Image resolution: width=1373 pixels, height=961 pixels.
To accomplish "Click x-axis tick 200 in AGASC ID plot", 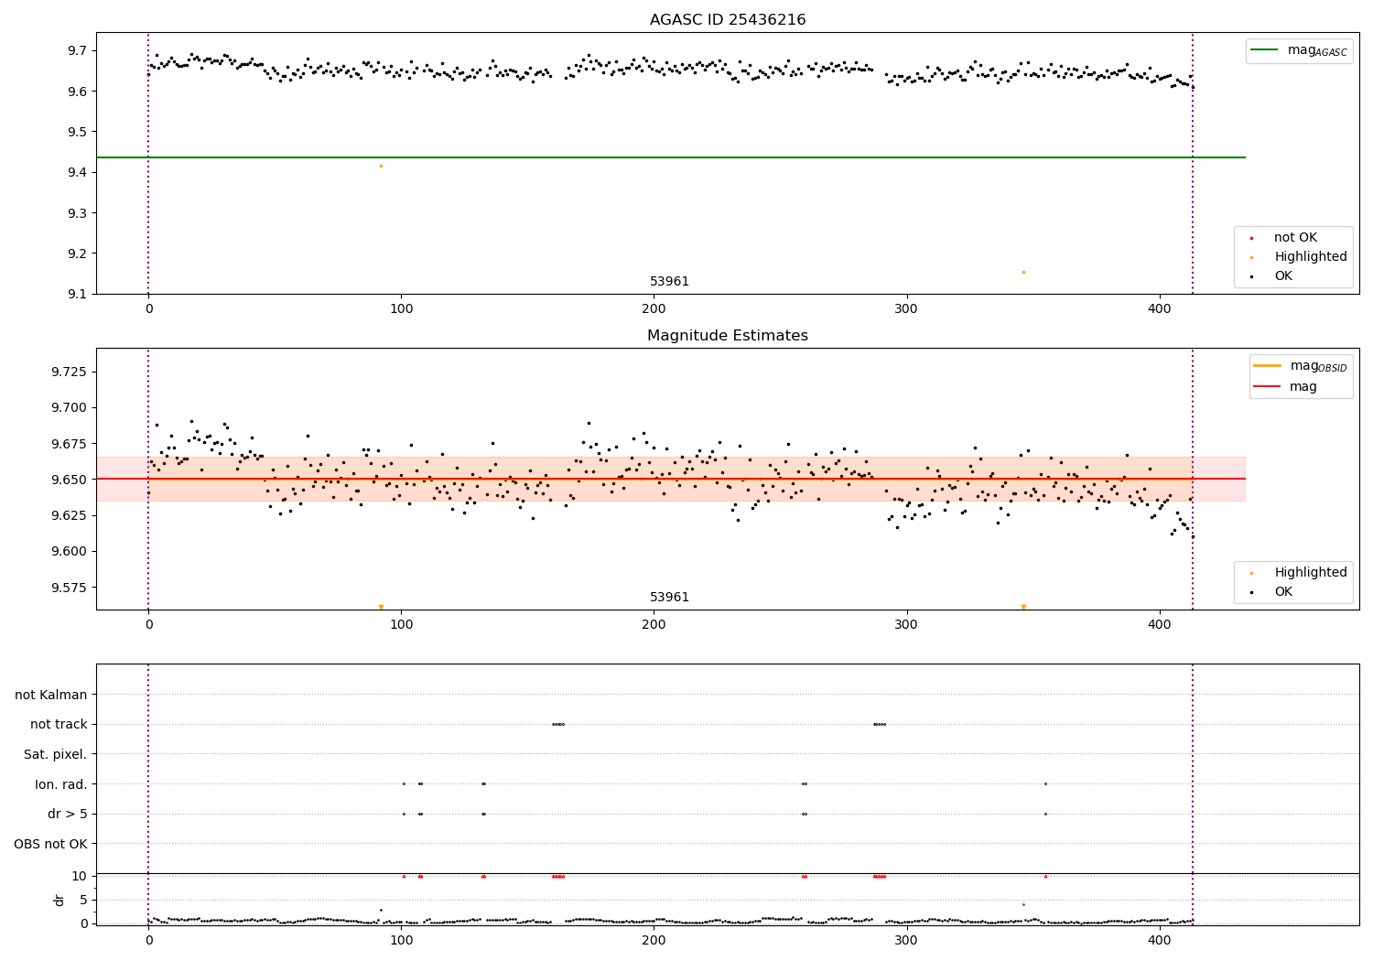I will tap(654, 309).
